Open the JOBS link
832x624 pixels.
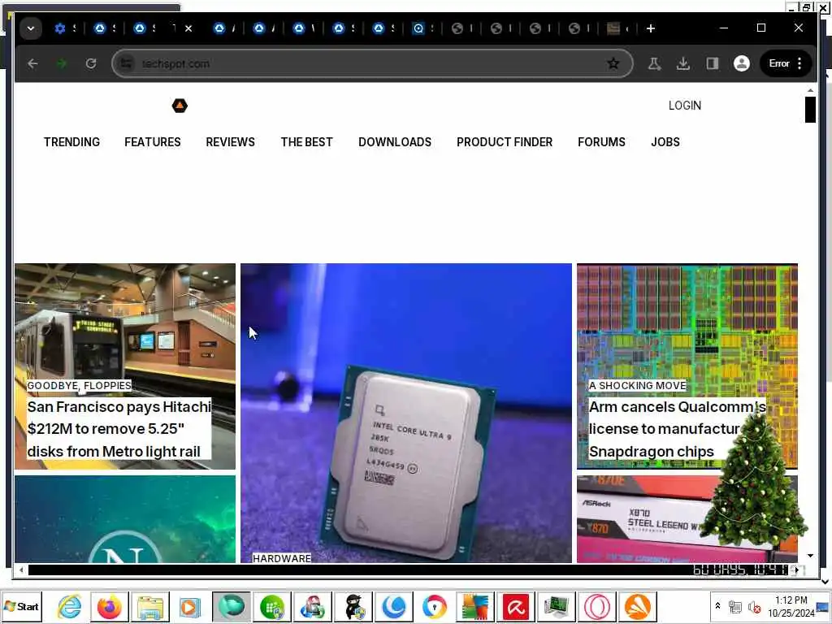[x=665, y=142]
